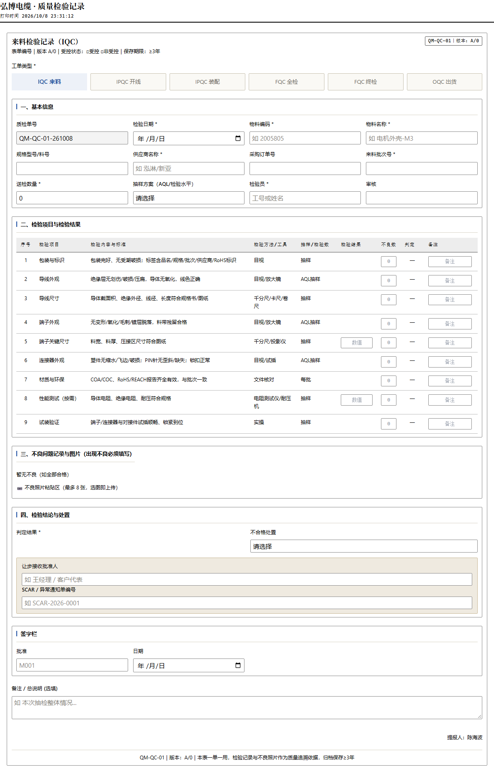Screen dimensions: 494x769
Task: Click 备注 field for 连接器外观 row
Action: tap(450, 362)
